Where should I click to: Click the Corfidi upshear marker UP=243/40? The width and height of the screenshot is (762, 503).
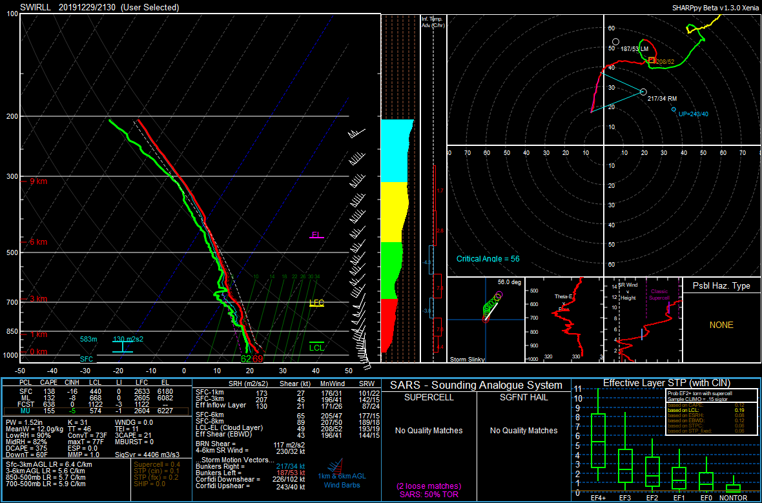674,109
